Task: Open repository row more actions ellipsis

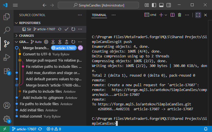Action: [x=80, y=29]
